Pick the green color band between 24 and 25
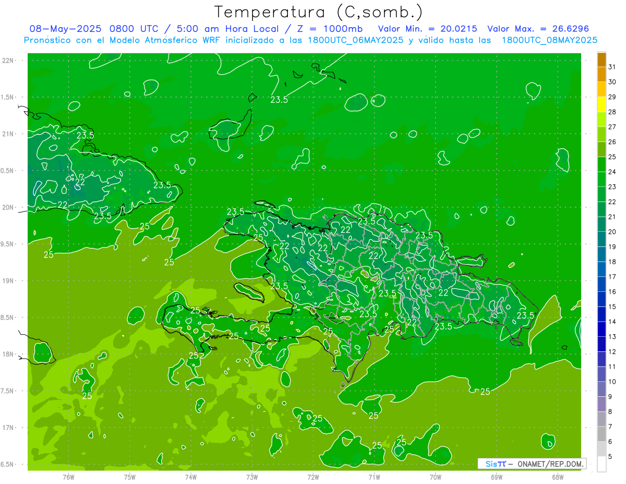The image size is (626, 484). 601,164
